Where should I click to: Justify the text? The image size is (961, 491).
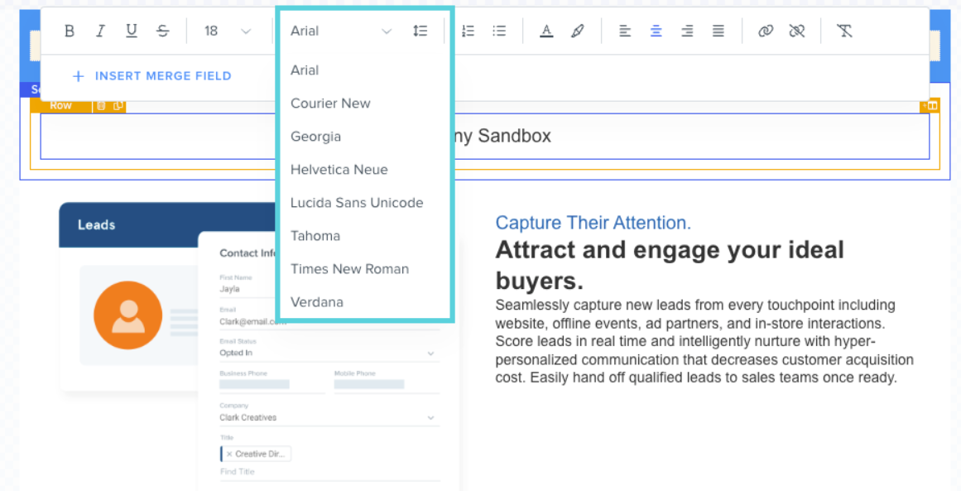point(718,31)
